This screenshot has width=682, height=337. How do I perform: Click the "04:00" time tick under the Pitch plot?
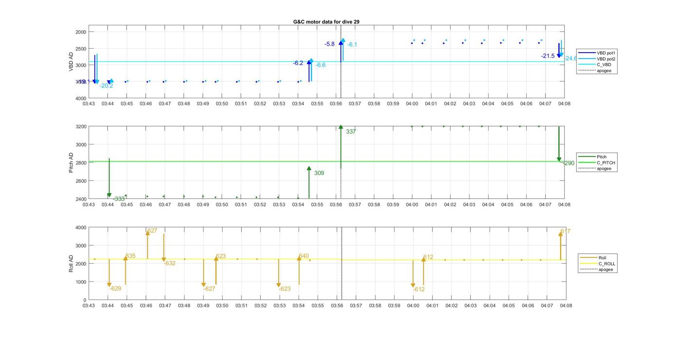click(412, 205)
